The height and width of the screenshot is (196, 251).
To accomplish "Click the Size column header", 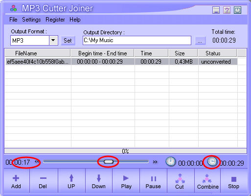I will (183, 53).
